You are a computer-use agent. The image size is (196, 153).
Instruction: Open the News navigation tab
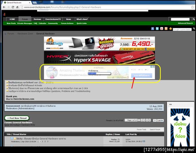click(69, 19)
